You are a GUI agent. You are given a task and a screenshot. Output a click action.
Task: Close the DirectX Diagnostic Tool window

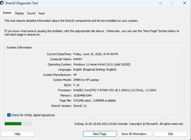point(185,3)
